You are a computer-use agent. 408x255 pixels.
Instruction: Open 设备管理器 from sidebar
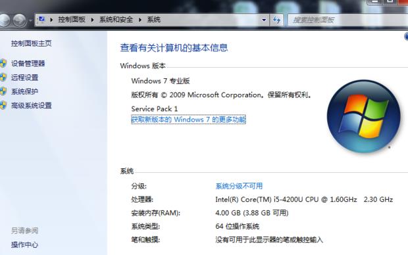[28, 64]
